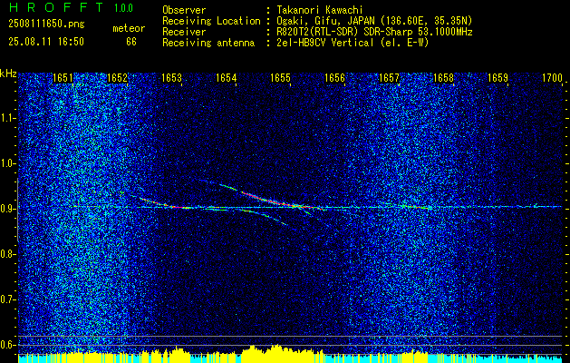Click the 1658 time marker
The width and height of the screenshot is (570, 363).
point(443,77)
